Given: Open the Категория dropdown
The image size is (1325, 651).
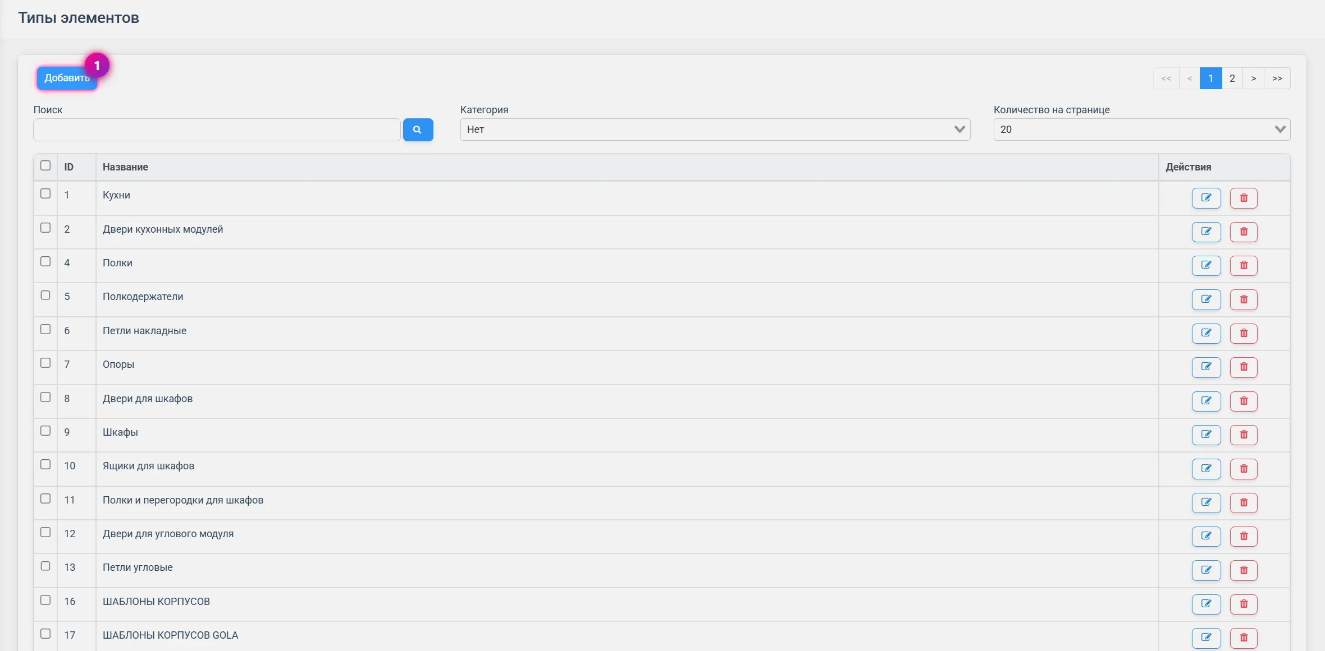Looking at the screenshot, I should tap(715, 130).
